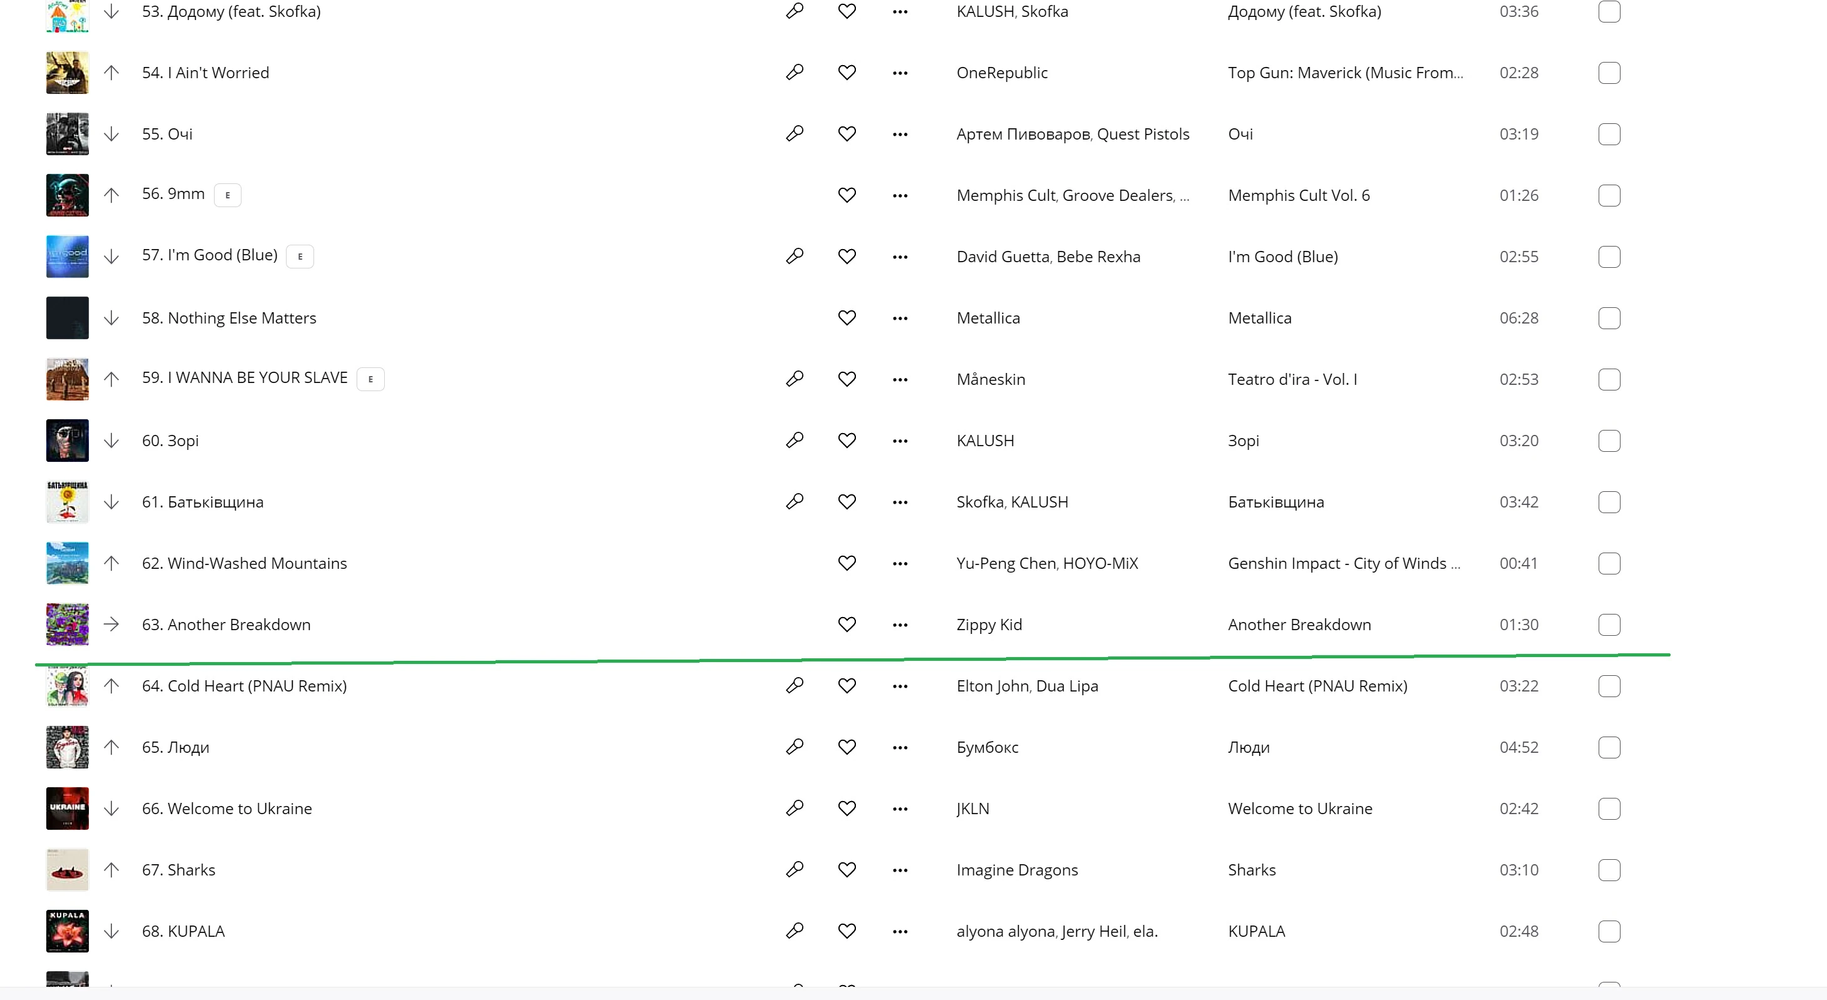Open album Teatro d'ira - Vol. I
The width and height of the screenshot is (1827, 1000).
(1292, 379)
